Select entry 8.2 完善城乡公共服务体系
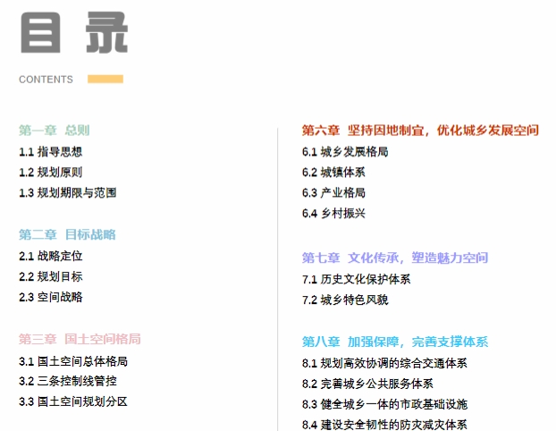 (x=367, y=384)
